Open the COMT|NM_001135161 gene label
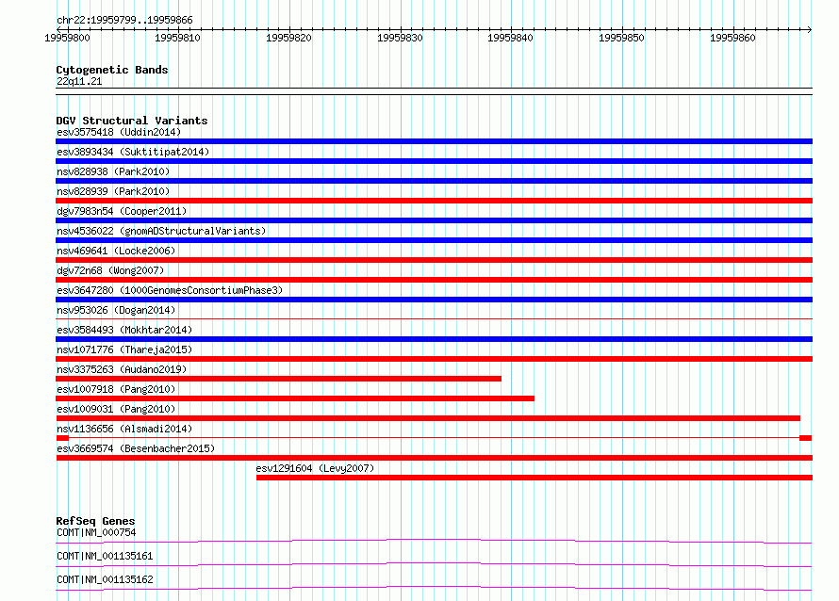Screen dimensions: 839x601 click(x=105, y=556)
